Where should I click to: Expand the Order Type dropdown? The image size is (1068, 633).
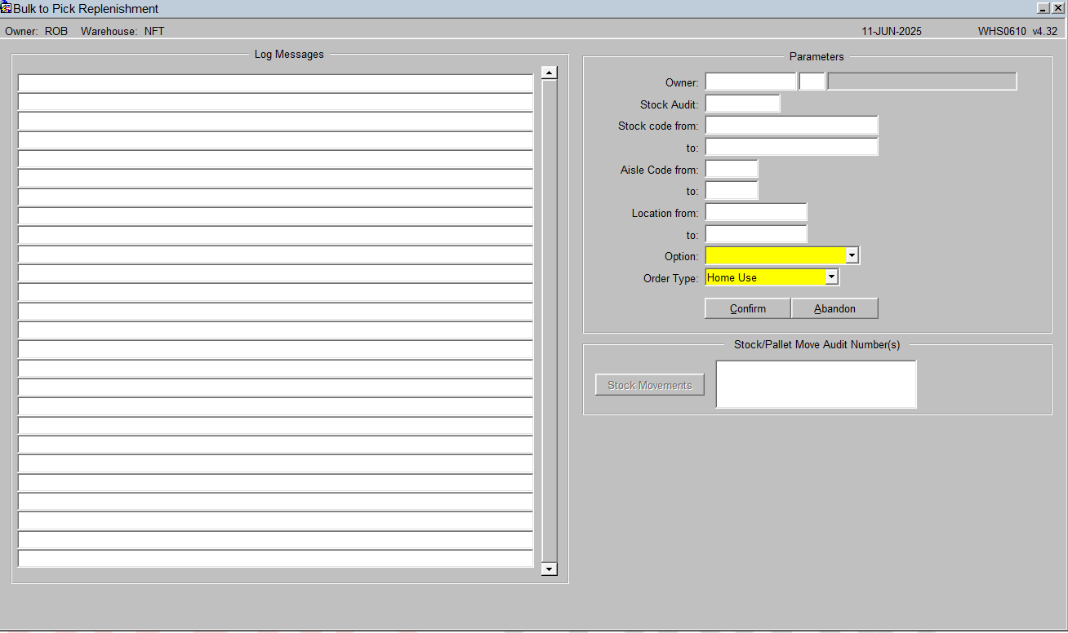tap(831, 277)
